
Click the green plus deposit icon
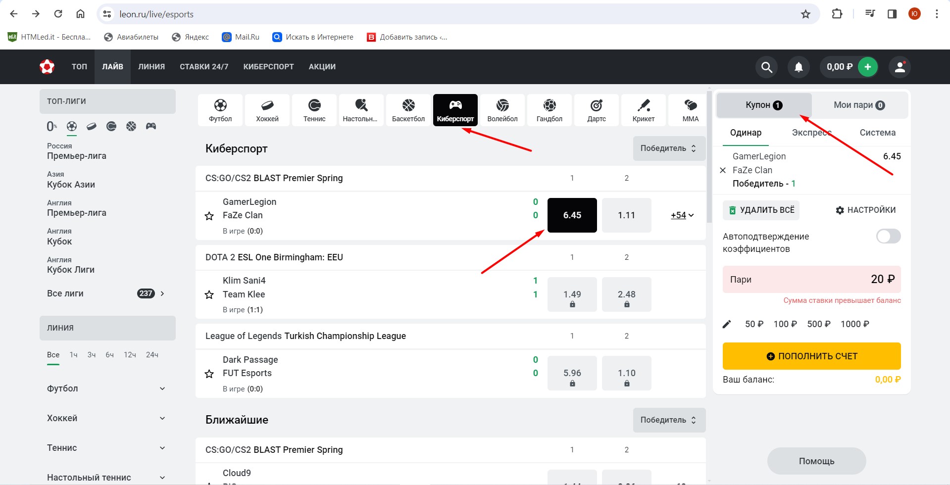tap(867, 67)
